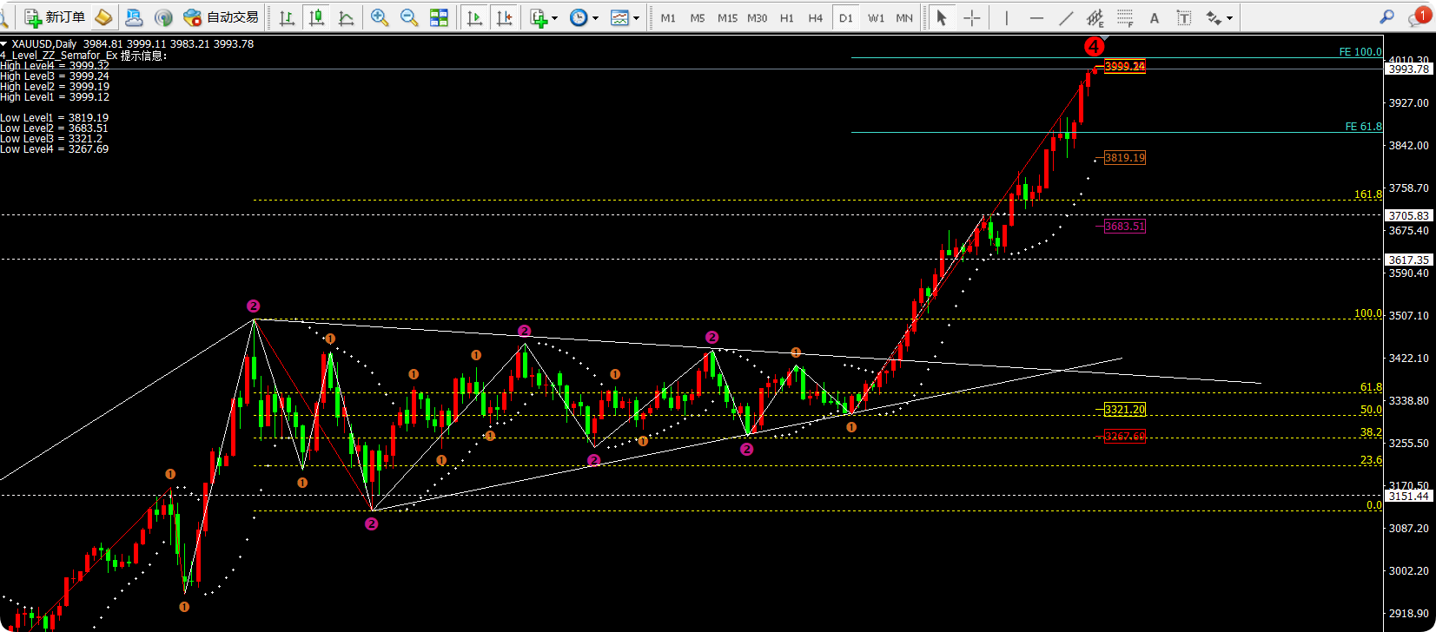
Task: Zoom out of the chart
Action: click(409, 17)
